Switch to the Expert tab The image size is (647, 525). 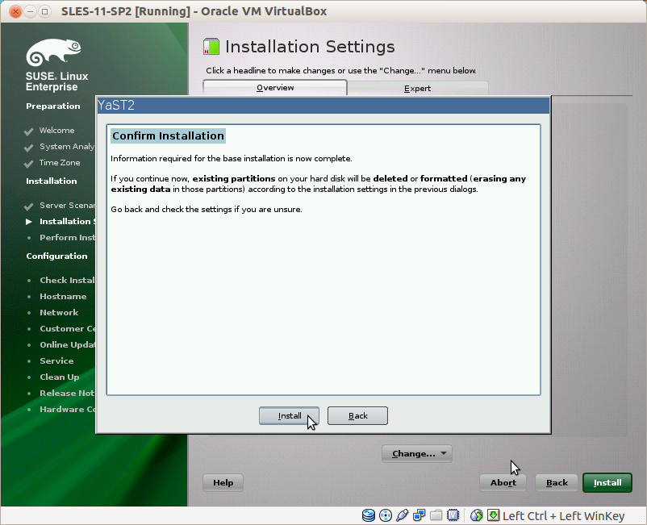click(418, 88)
